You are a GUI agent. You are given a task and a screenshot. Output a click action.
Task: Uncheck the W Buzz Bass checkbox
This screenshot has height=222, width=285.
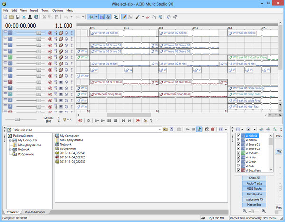tap(238, 170)
